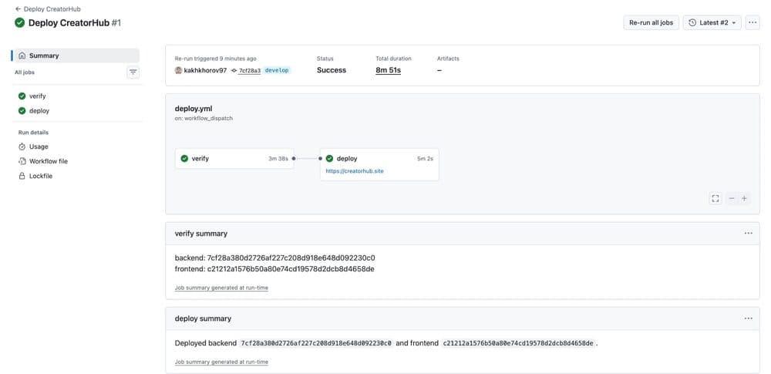Click the 3m 38s verify duration
771x374 pixels.
click(x=278, y=158)
